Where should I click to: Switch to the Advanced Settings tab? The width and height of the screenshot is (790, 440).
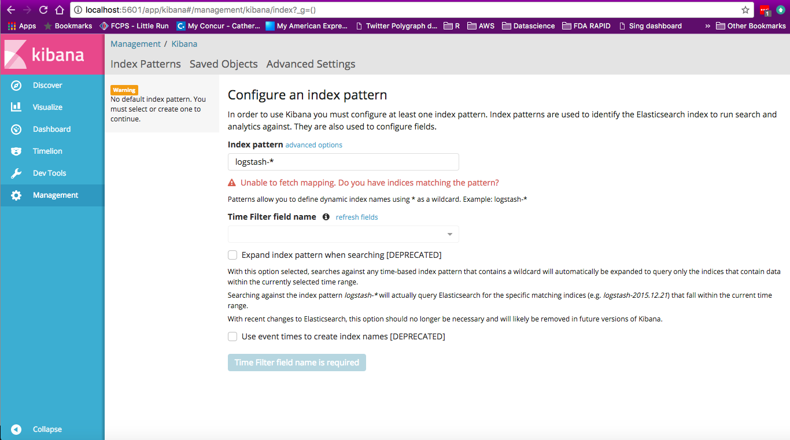[x=311, y=64]
